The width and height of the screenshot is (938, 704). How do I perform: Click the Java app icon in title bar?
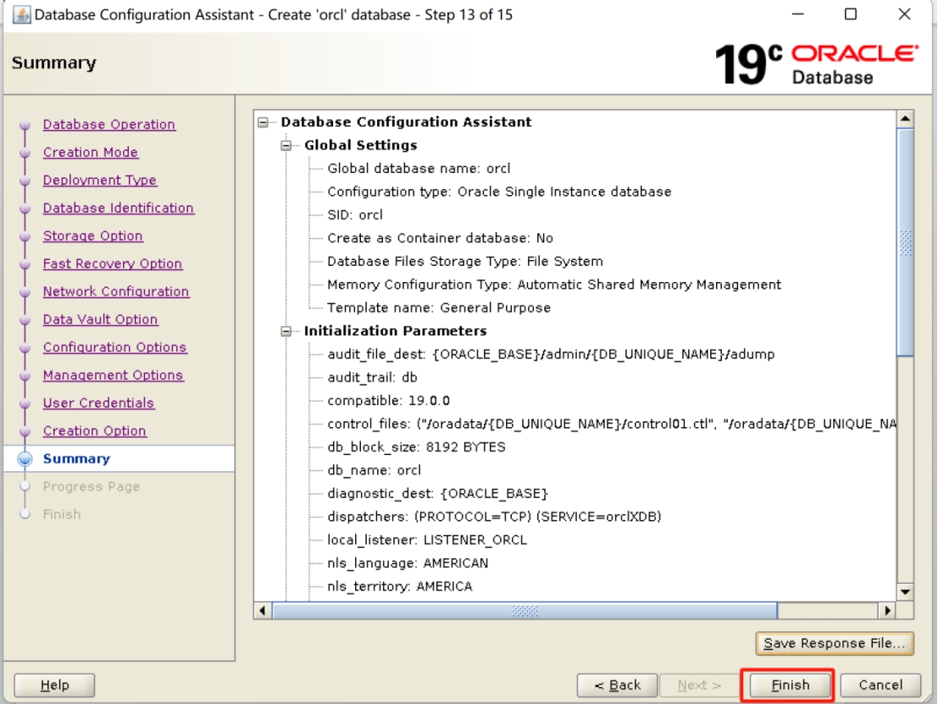click(x=21, y=14)
